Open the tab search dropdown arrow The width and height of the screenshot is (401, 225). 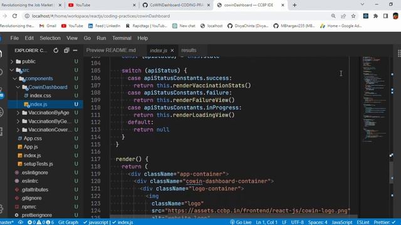point(362,4)
